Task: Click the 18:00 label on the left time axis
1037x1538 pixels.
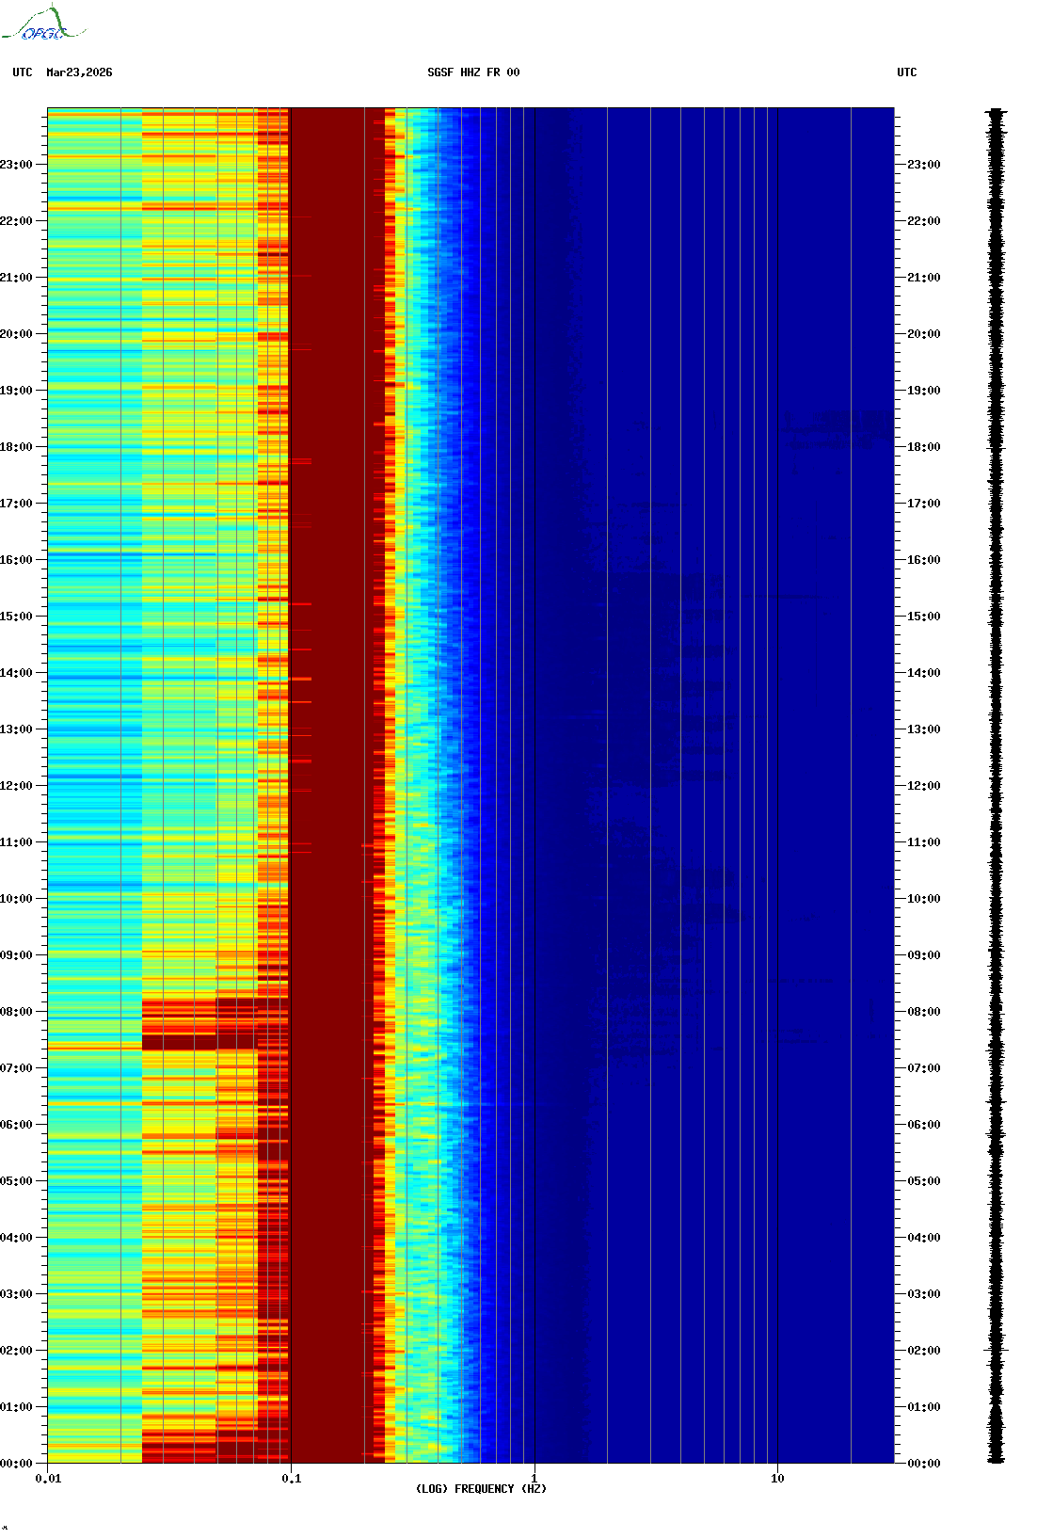Action: (x=16, y=447)
